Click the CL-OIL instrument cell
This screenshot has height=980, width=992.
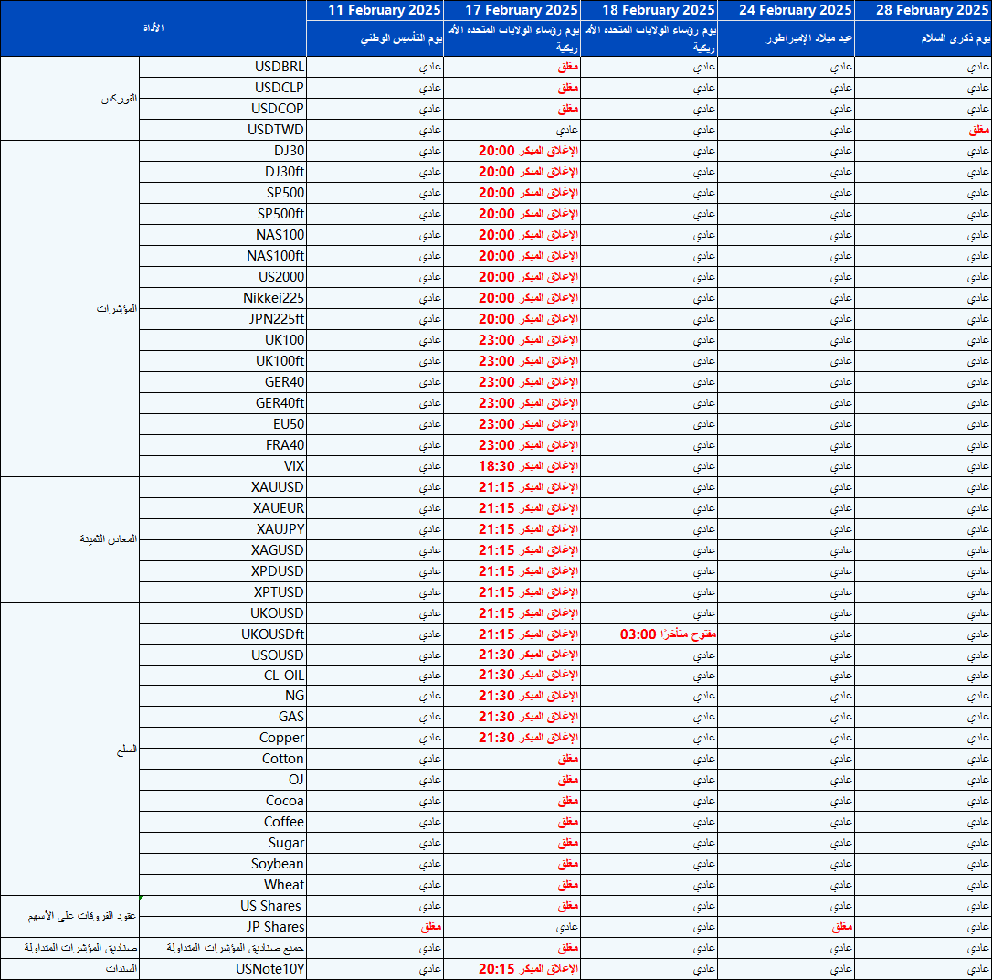[223, 676]
